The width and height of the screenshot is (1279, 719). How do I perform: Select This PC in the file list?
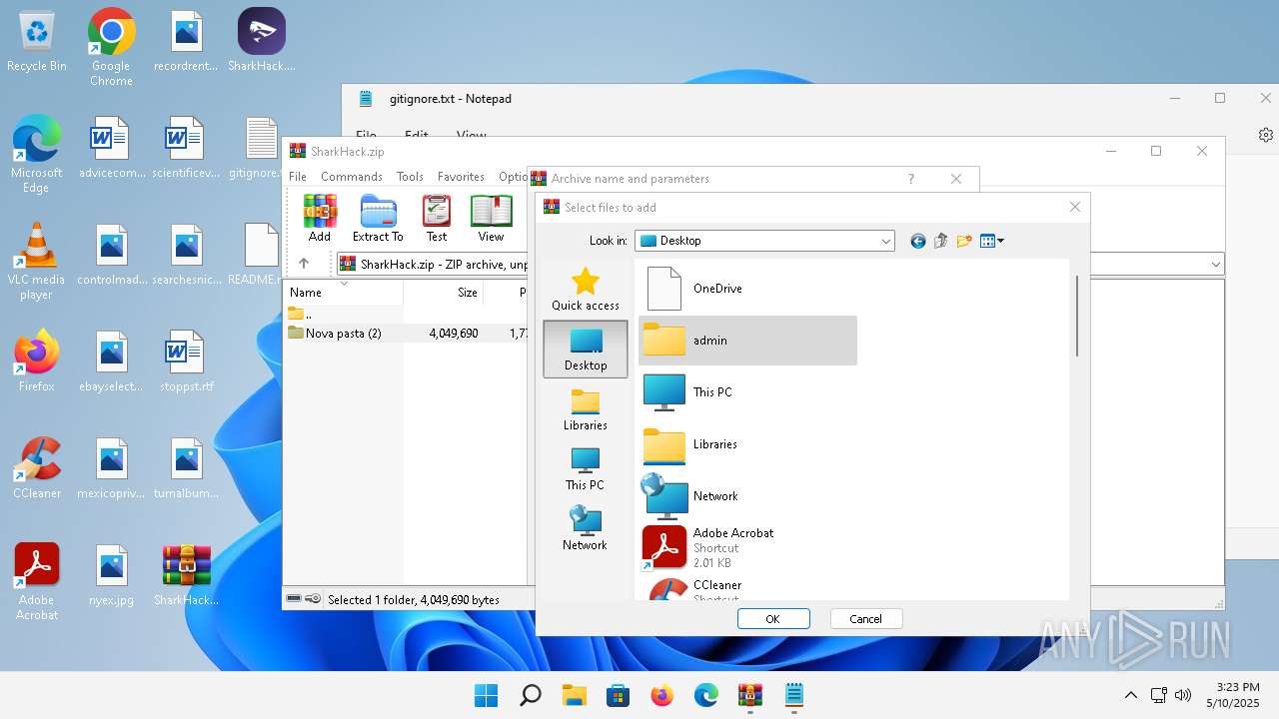(x=747, y=392)
